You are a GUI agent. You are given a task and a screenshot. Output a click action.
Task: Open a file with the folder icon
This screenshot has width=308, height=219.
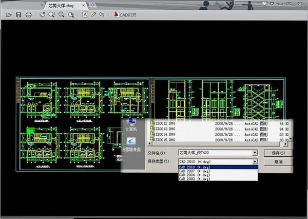coord(8,15)
